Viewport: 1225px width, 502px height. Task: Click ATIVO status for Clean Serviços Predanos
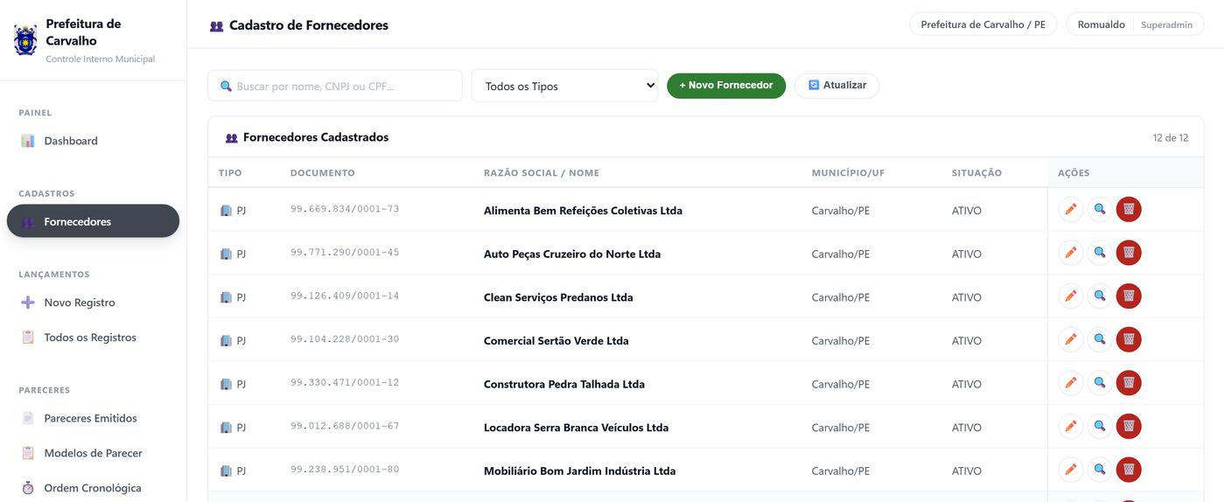pos(967,297)
